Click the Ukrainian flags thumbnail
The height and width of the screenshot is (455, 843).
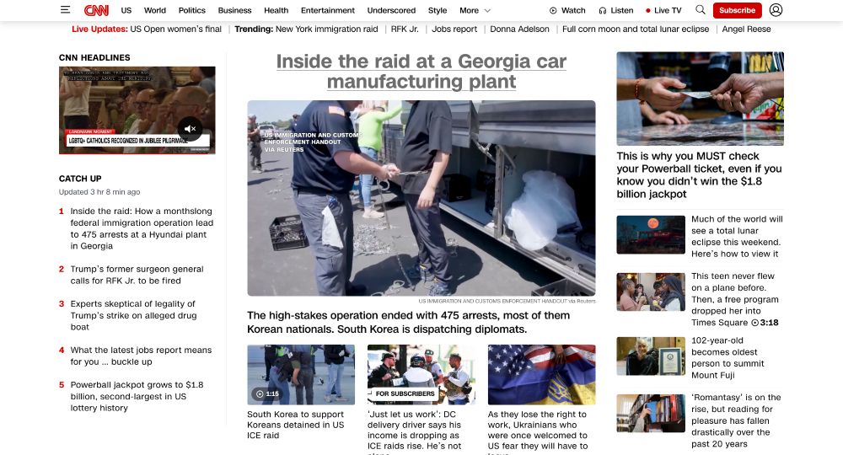pyautogui.click(x=541, y=374)
